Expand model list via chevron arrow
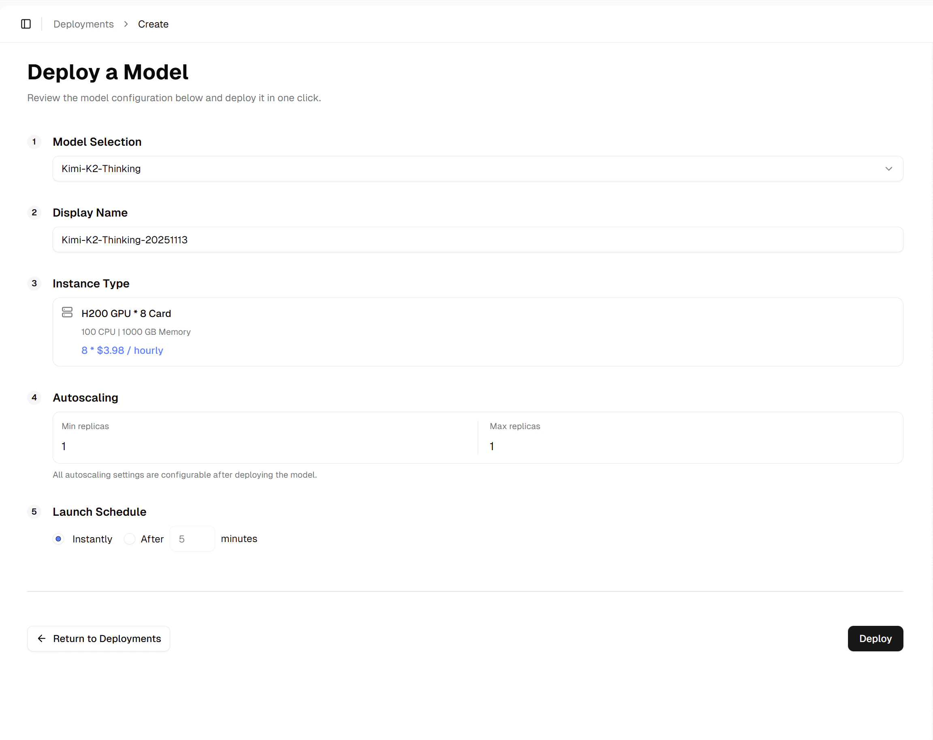Viewport: 933px width, 740px height. tap(888, 169)
